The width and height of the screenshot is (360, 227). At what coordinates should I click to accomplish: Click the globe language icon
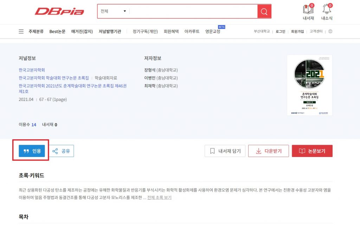pyautogui.click(x=330, y=31)
